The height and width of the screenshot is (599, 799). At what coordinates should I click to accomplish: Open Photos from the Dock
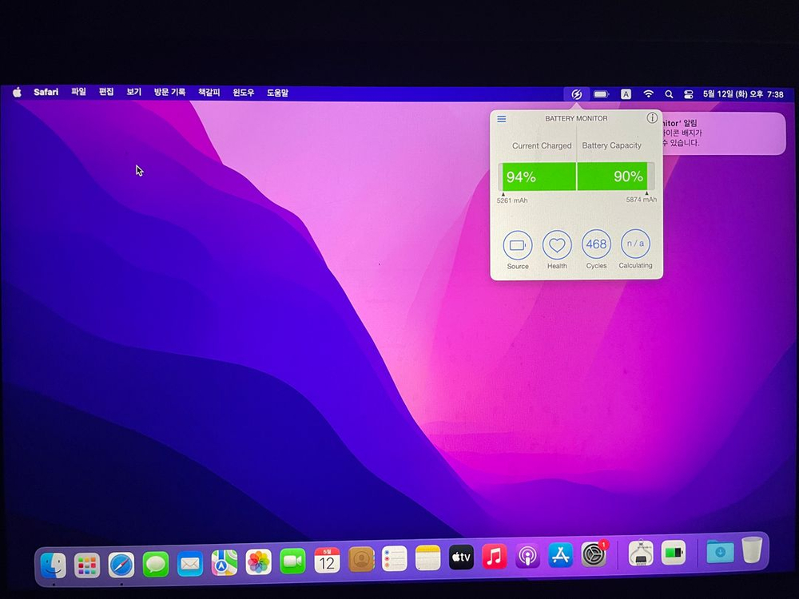tap(258, 562)
